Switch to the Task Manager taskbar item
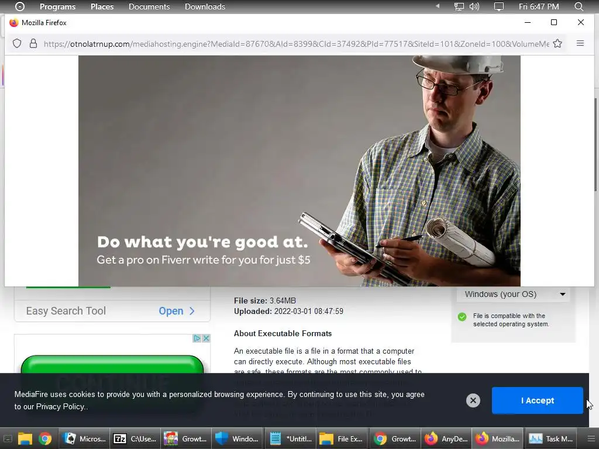This screenshot has height=449, width=599. (x=550, y=438)
